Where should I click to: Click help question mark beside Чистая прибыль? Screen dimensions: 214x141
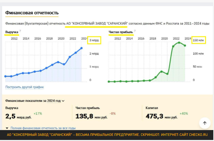tap(135, 31)
